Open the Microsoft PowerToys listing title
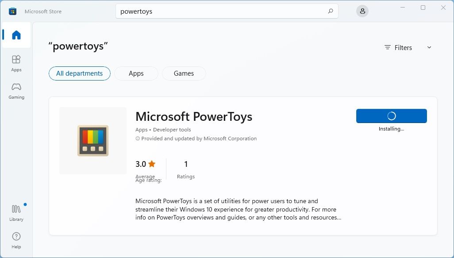This screenshot has height=258, width=454. [194, 116]
